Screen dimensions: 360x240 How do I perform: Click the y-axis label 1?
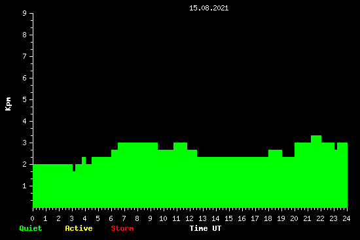coord(25,186)
